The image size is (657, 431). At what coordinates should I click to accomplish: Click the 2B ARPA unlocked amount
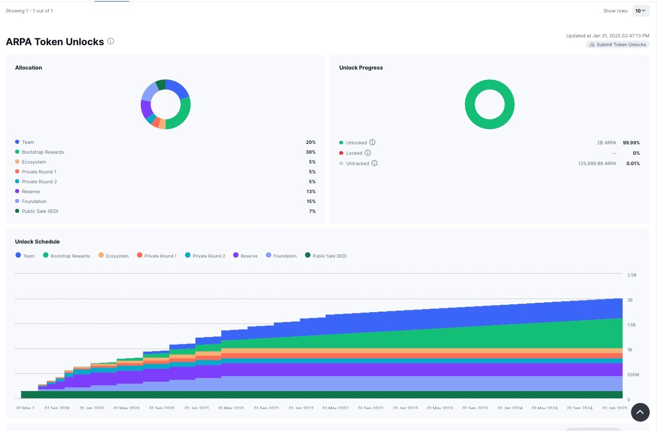pyautogui.click(x=607, y=143)
